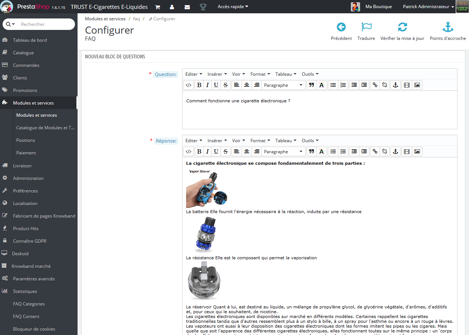
Task: Toggle bold in Question editor toolbar
Action: [x=199, y=85]
